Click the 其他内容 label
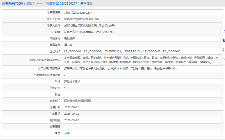This screenshot has height=140, width=225. [x=55, y=88]
